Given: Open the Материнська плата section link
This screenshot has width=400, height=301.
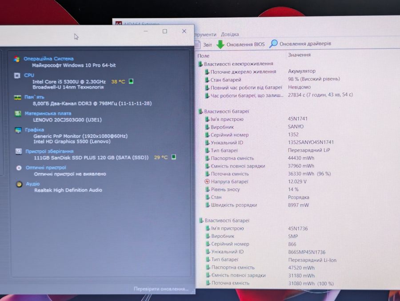Looking at the screenshot, I should tap(48, 113).
